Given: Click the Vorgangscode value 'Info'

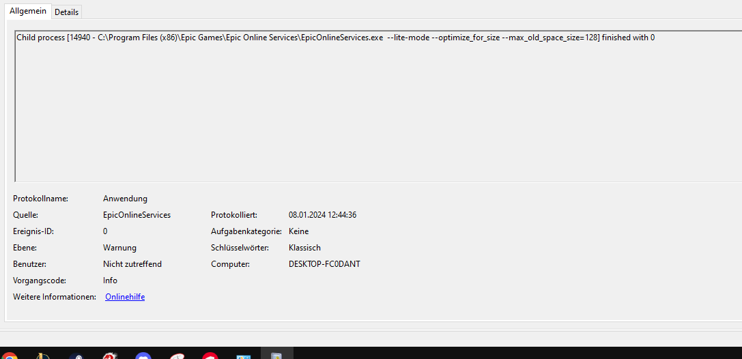Looking at the screenshot, I should (111, 281).
